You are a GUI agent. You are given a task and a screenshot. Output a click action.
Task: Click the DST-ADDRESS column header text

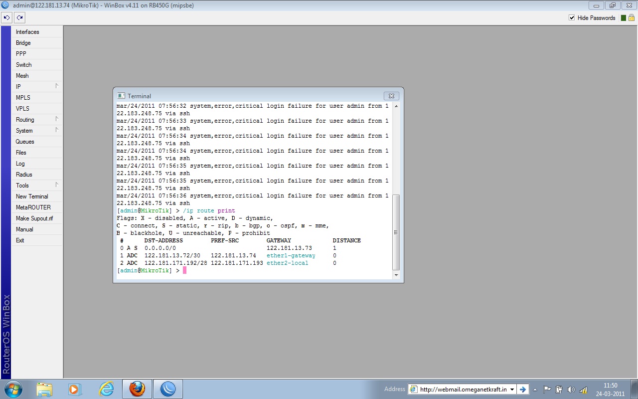[x=163, y=240]
